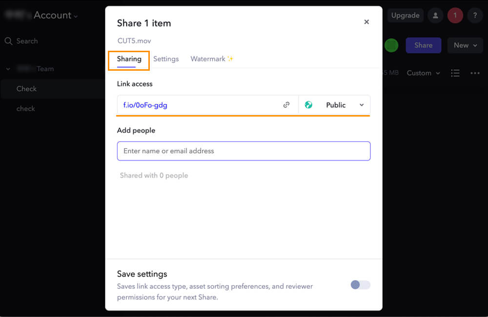Click the red notification badge icon
488x317 pixels.
pyautogui.click(x=455, y=16)
